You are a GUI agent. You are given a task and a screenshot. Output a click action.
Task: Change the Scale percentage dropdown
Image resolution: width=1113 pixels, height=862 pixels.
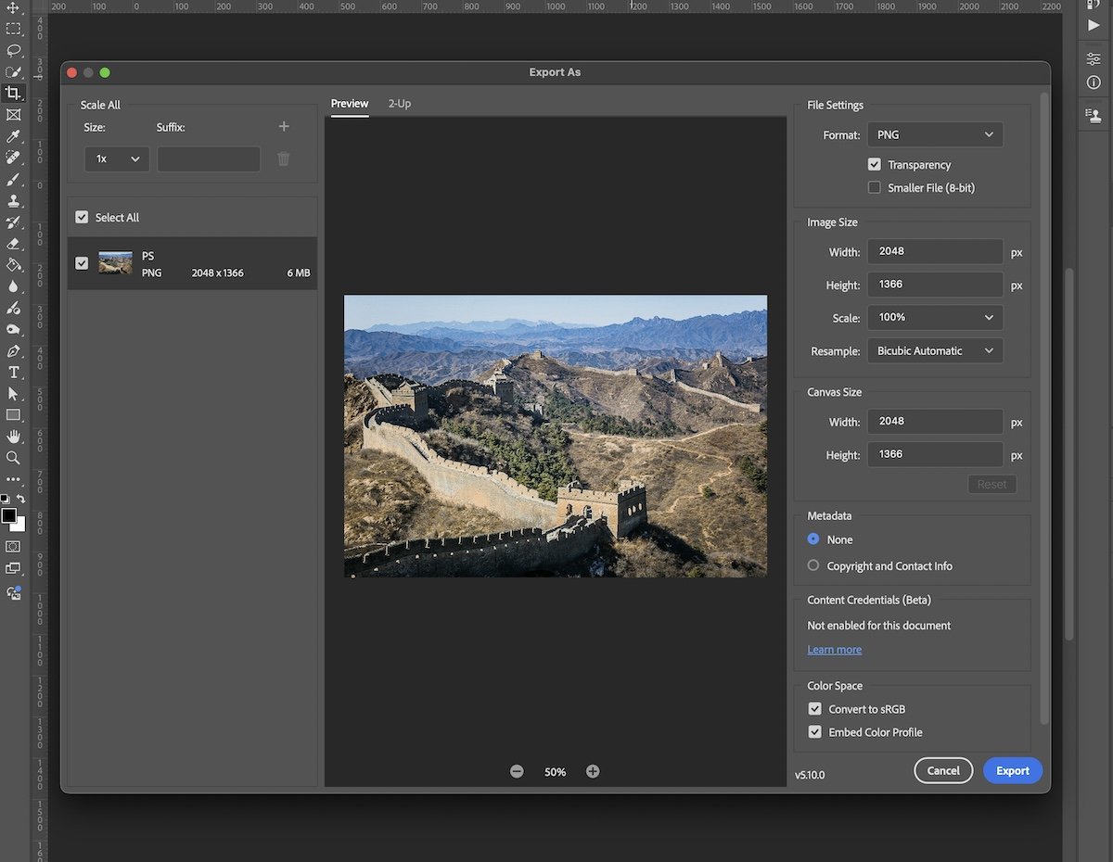pos(934,317)
